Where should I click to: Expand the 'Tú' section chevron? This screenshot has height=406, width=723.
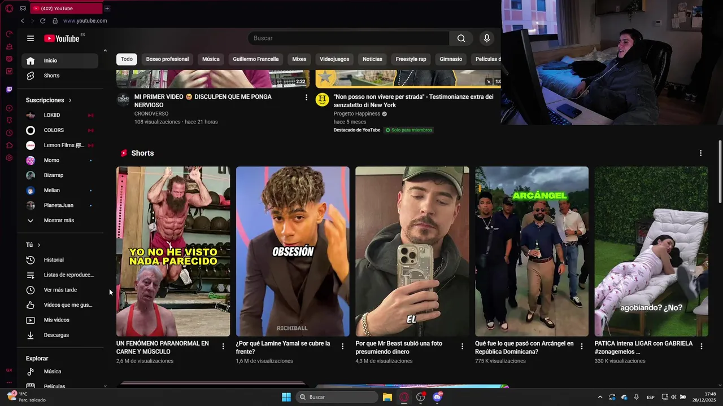click(x=39, y=245)
